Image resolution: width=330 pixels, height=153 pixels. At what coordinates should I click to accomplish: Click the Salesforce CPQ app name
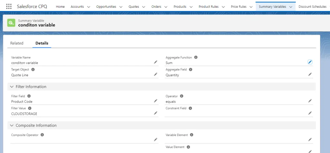point(31,6)
